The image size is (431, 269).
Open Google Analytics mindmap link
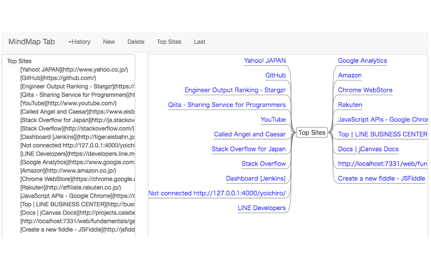point(362,61)
